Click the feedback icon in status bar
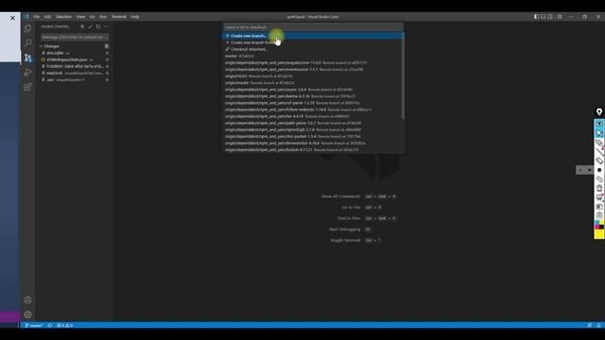 (590, 325)
